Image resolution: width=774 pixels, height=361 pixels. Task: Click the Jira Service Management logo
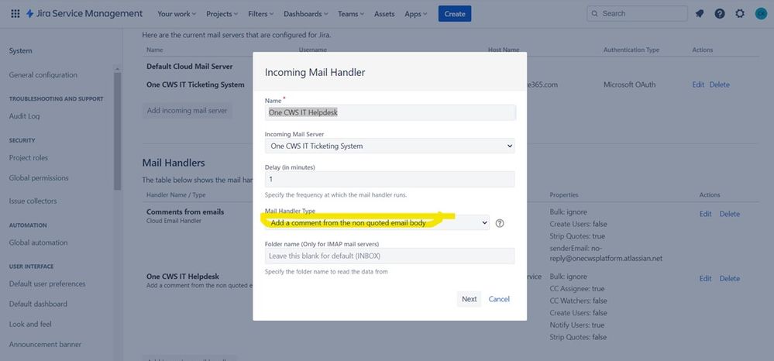coord(84,14)
